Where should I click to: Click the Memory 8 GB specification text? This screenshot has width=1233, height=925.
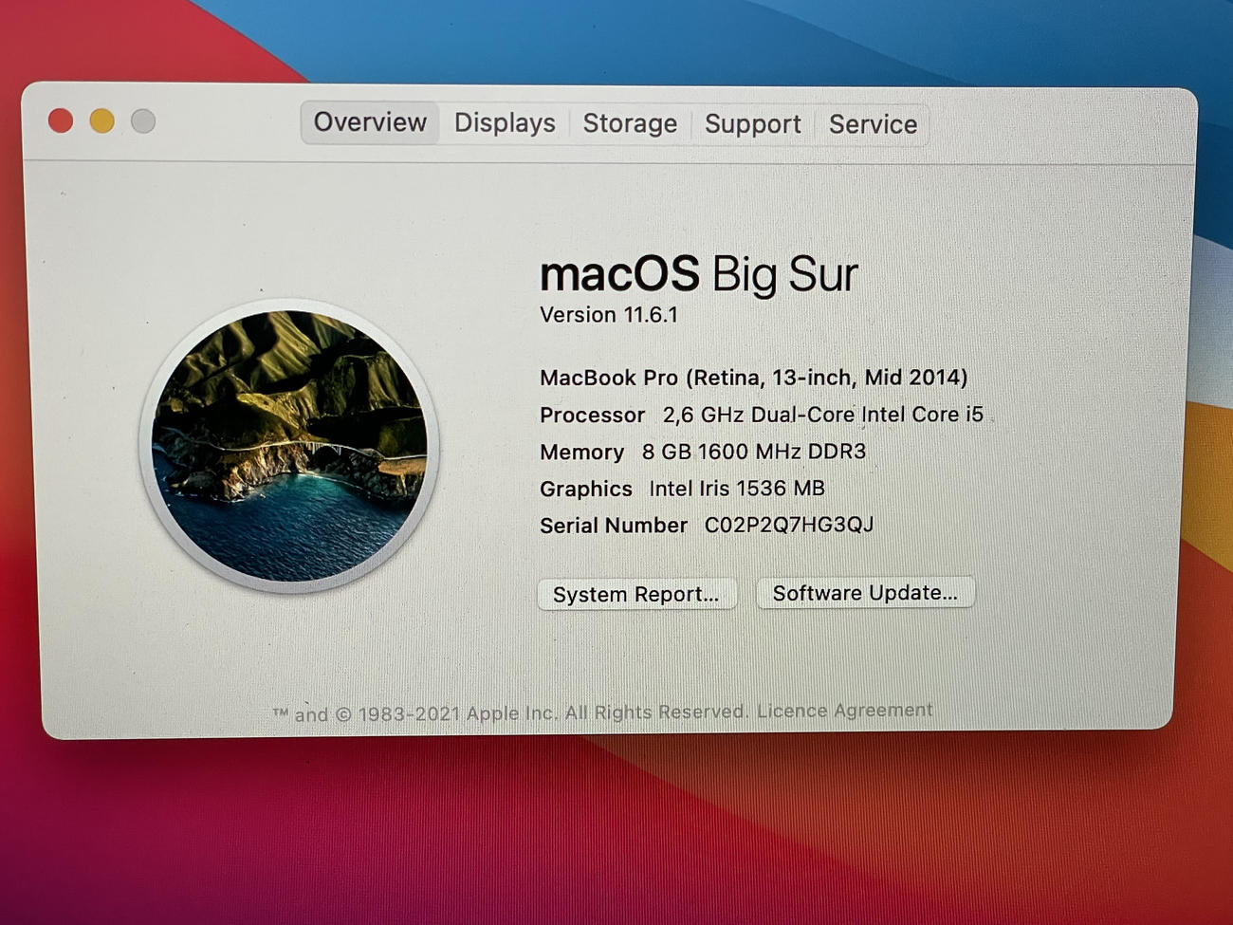point(702,452)
